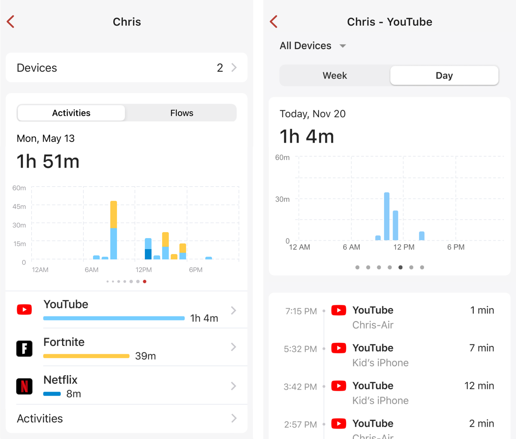This screenshot has width=516, height=439.
Task: Tap YouTube icon for 5:32 PM entry
Action: pyautogui.click(x=339, y=348)
